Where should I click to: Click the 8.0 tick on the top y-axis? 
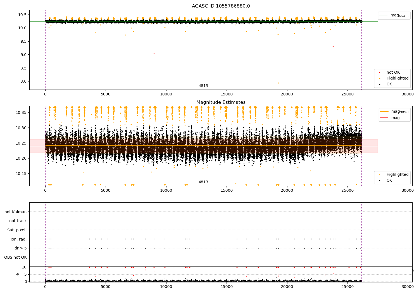point(23,81)
